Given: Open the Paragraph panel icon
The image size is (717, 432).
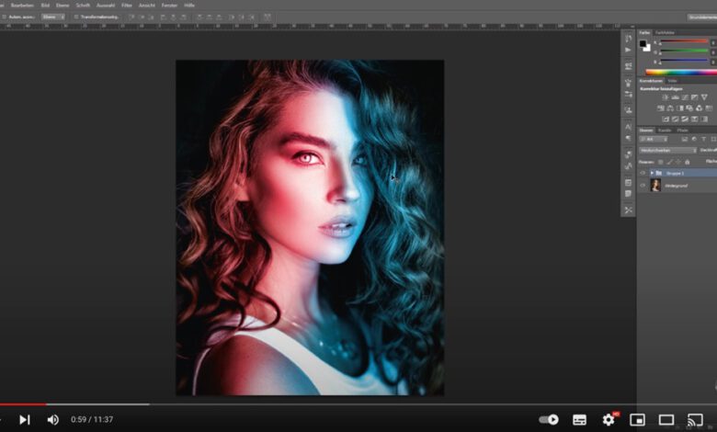Looking at the screenshot, I should coord(628,138).
